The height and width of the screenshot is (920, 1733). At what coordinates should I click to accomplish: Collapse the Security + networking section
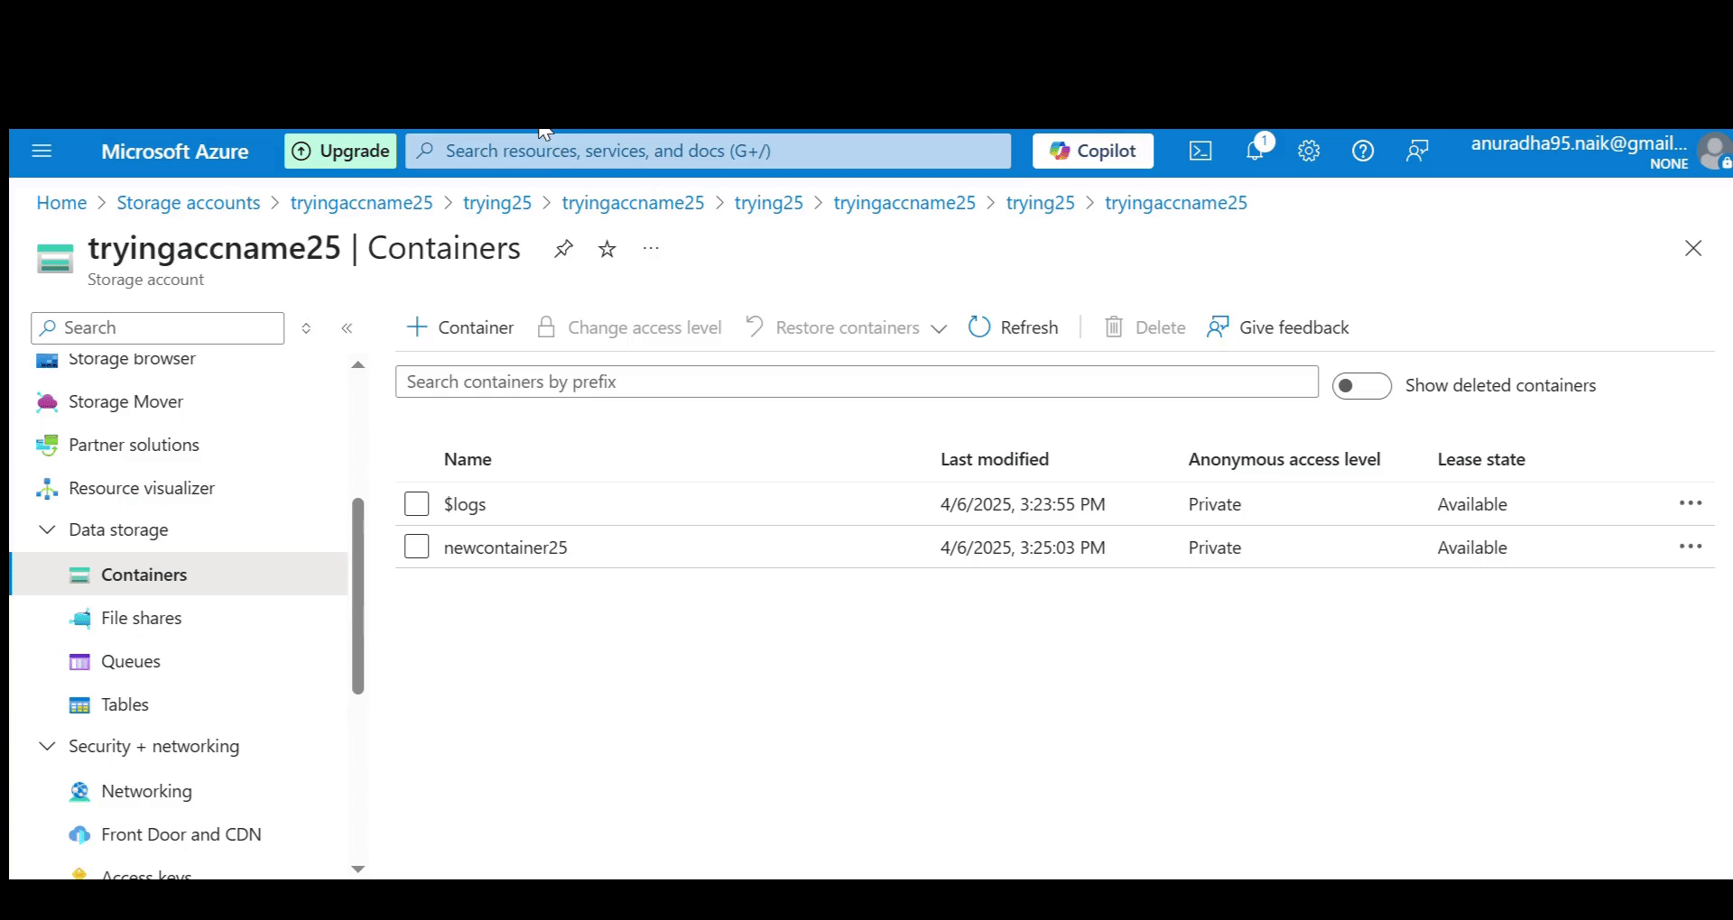tap(47, 746)
